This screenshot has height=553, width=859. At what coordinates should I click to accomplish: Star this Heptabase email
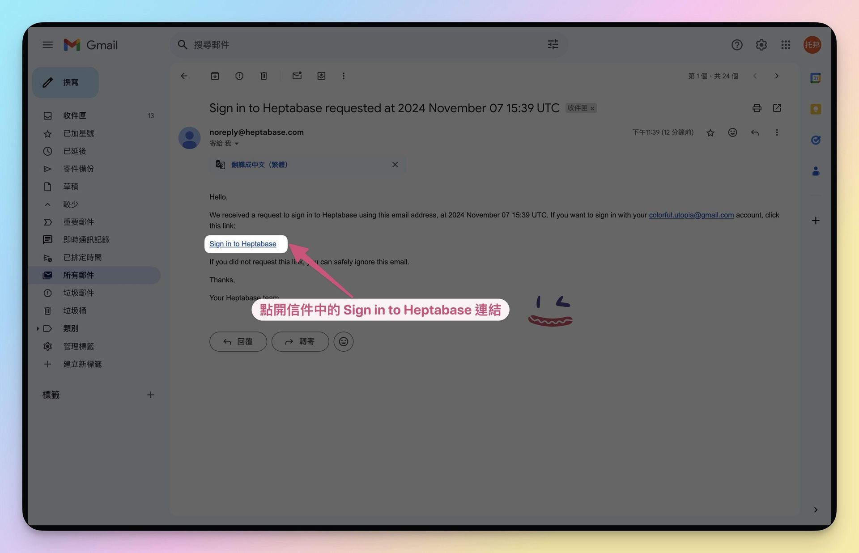[710, 132]
